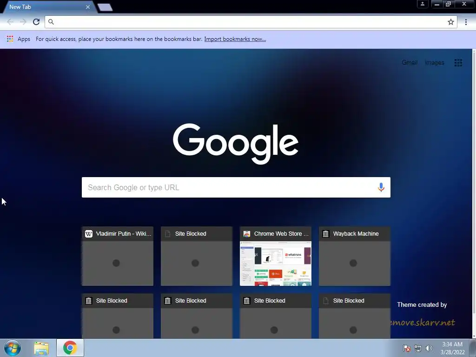Image resolution: width=476 pixels, height=357 pixels.
Task: Click the Search Google or type URL box
Action: click(x=236, y=187)
